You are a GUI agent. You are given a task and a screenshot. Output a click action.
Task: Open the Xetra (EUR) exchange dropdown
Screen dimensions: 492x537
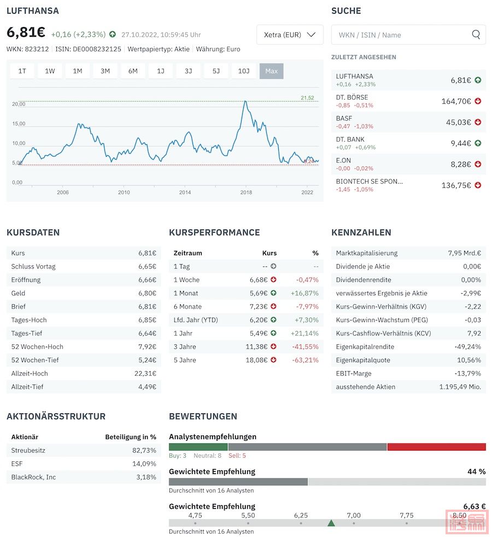(290, 34)
